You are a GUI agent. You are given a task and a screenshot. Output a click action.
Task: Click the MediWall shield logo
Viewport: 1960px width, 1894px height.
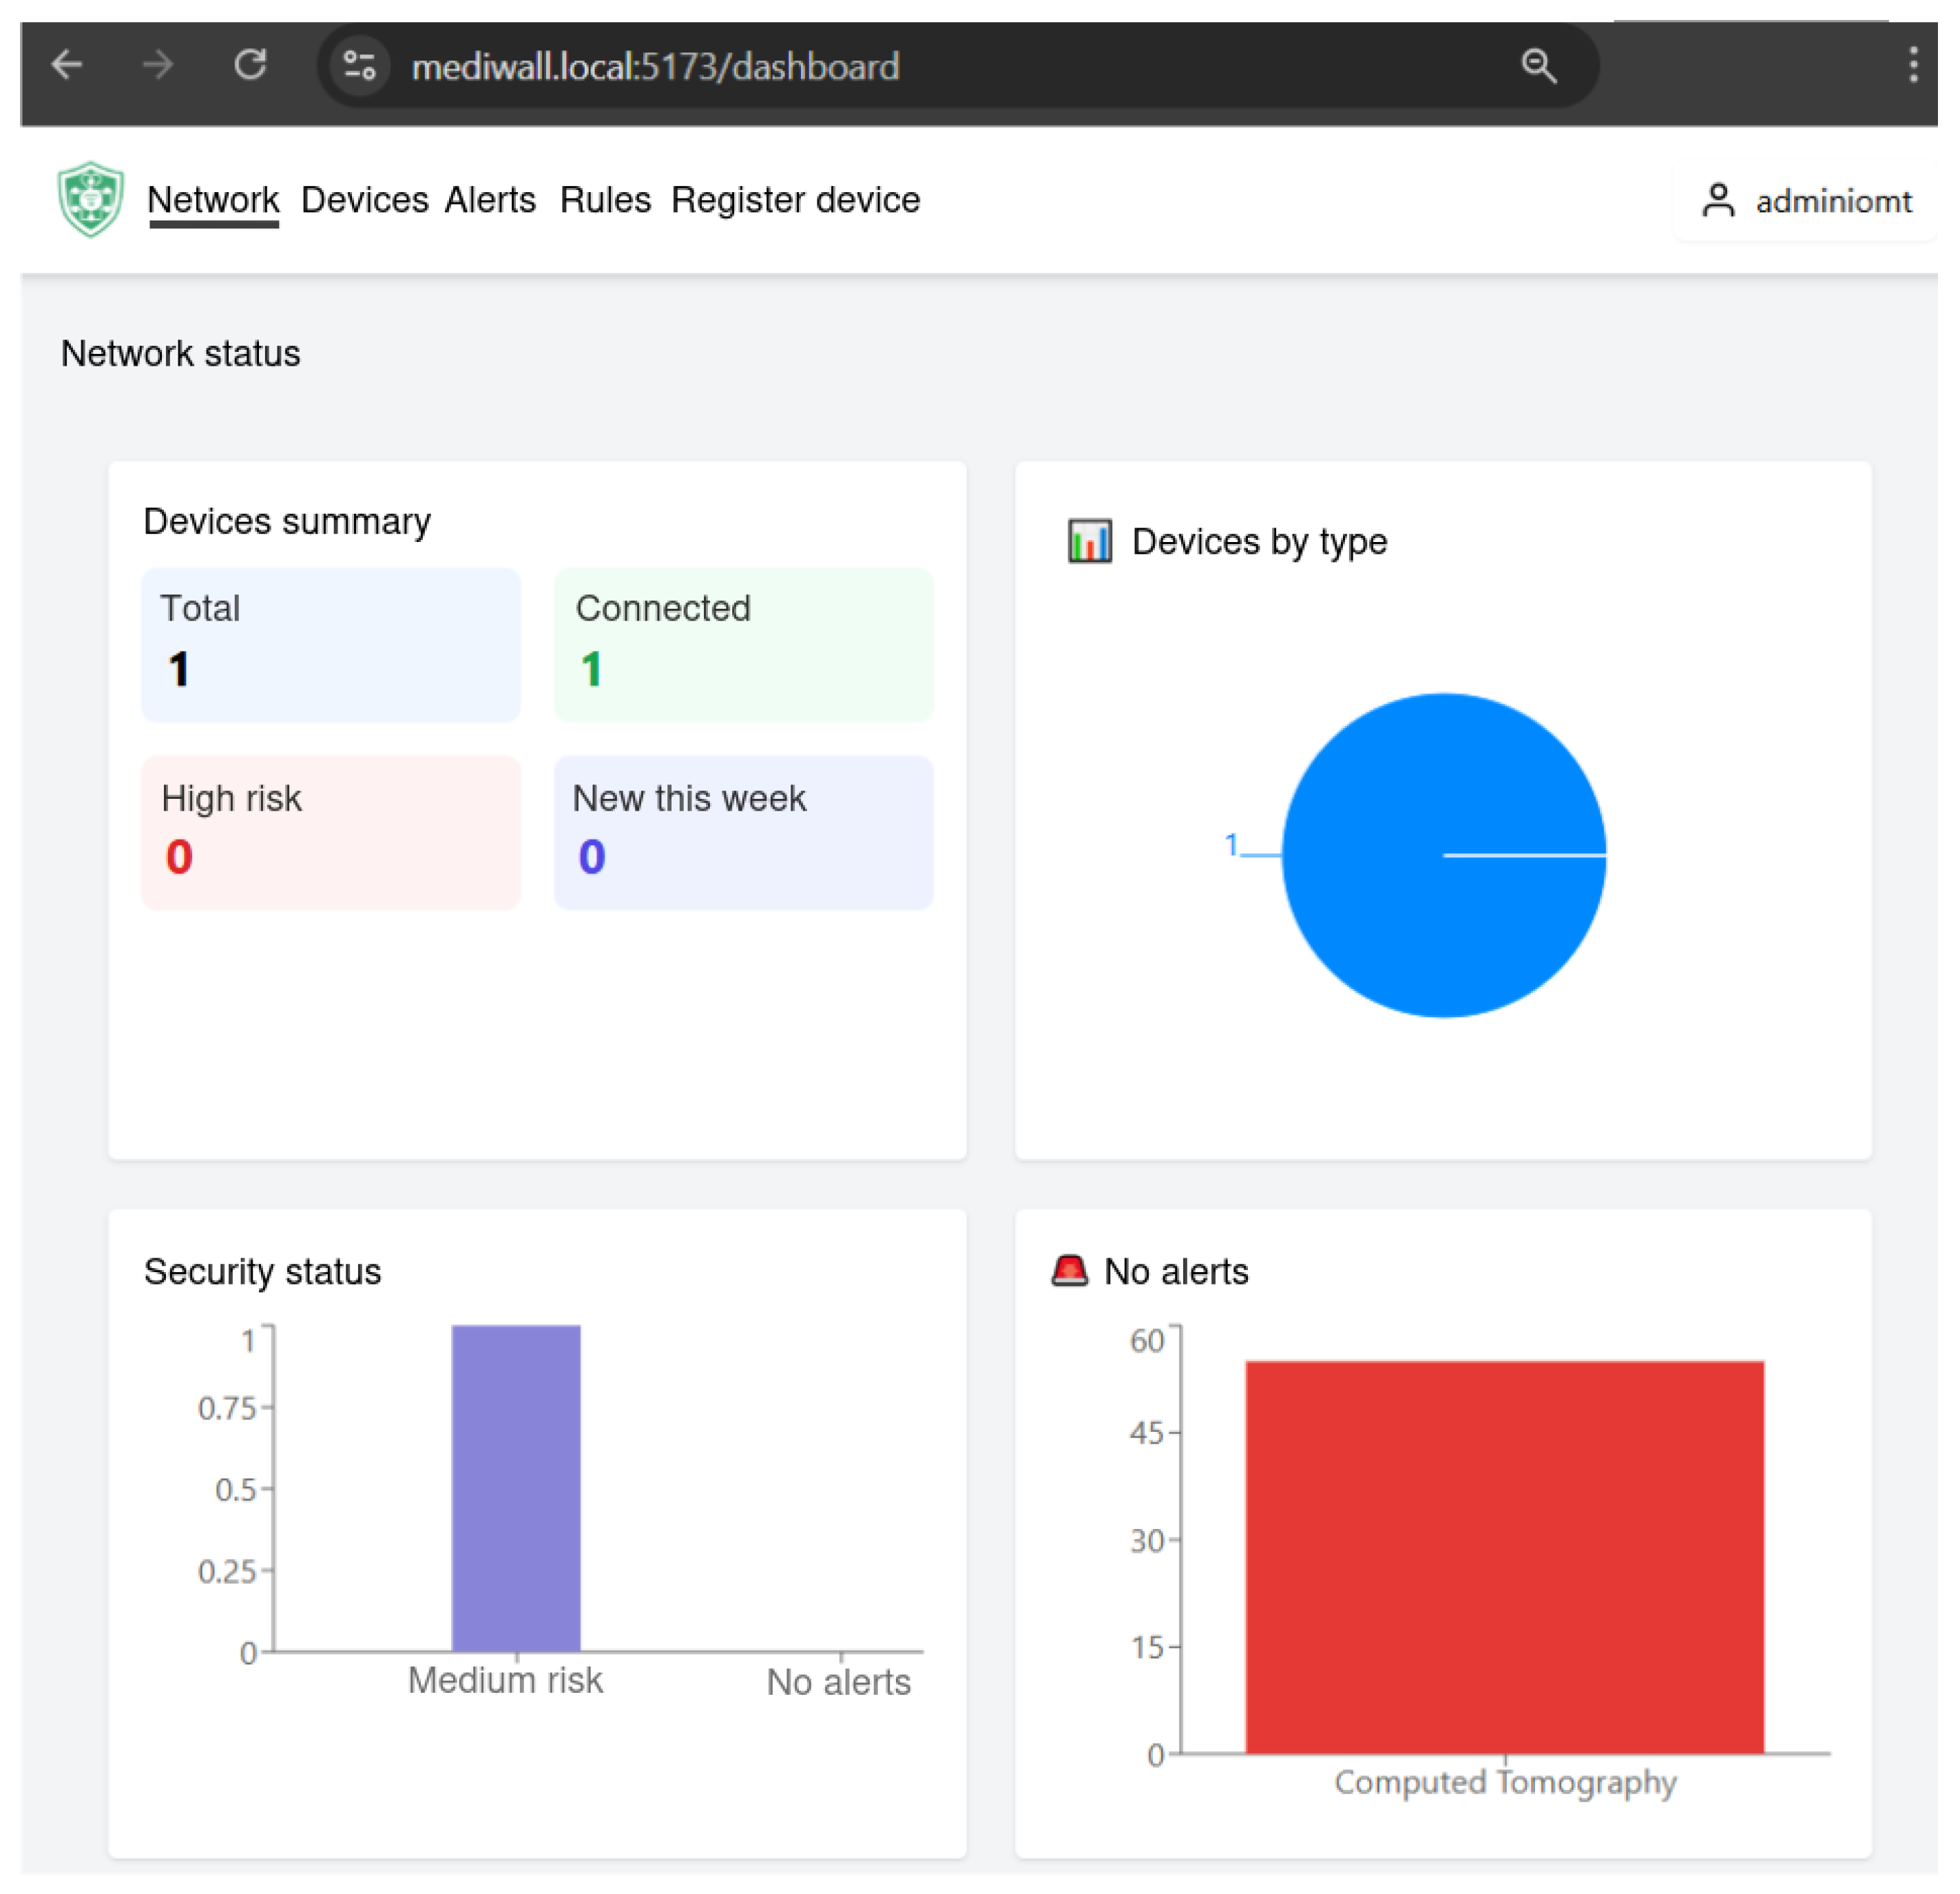[90, 199]
